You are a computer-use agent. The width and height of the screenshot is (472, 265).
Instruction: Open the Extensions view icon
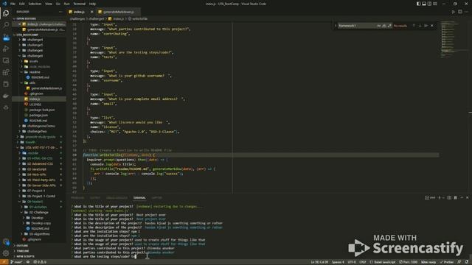point(6,72)
